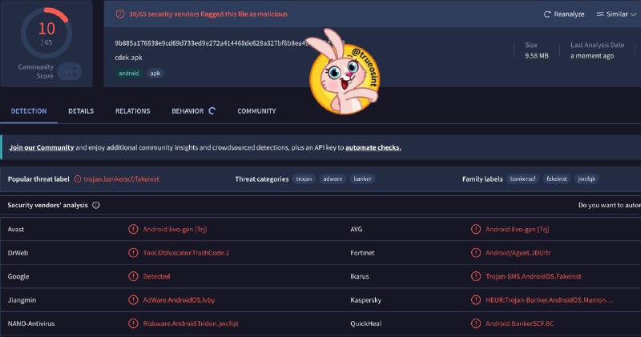Click the Ikarus detection alert icon
Screen dimensions: 641x337
[x=476, y=276]
